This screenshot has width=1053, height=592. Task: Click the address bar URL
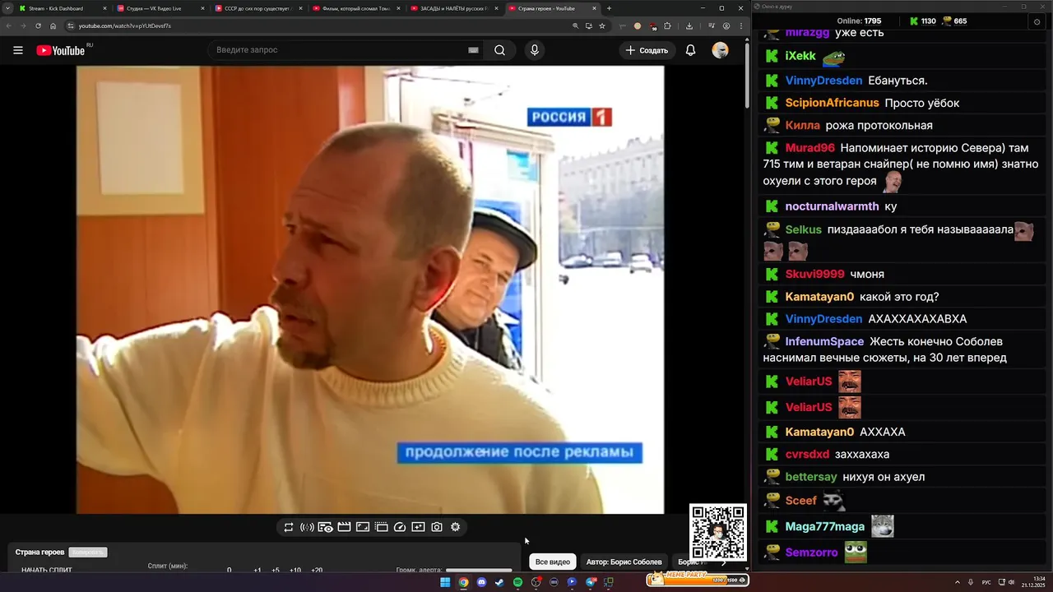124,25
